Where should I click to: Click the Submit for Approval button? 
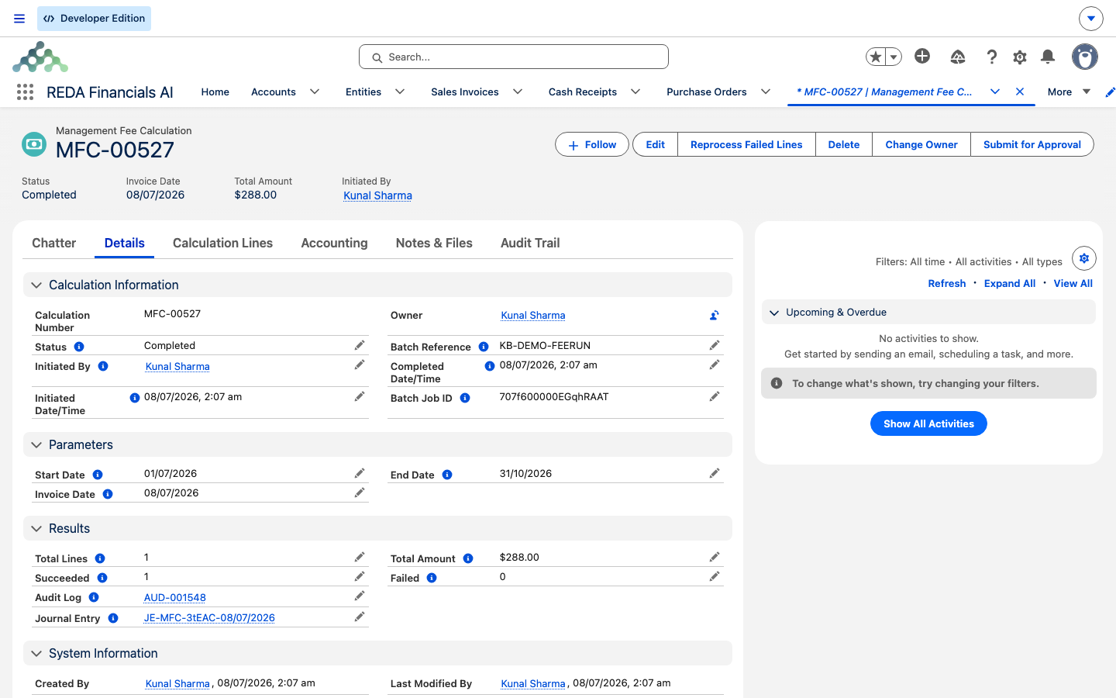coord(1032,144)
